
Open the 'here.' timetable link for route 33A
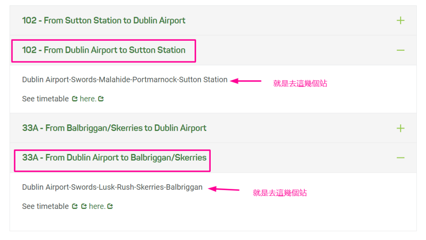pos(97,206)
